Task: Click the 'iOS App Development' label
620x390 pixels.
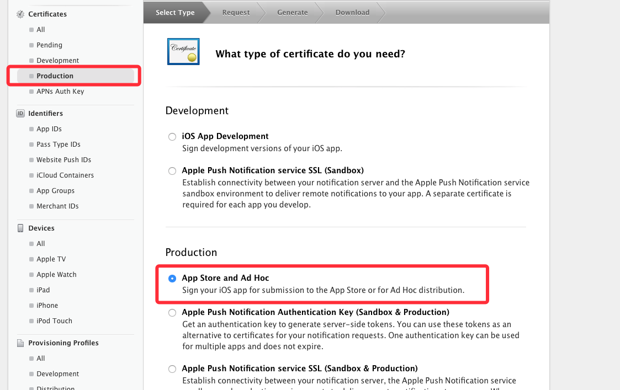Action: pyautogui.click(x=225, y=136)
